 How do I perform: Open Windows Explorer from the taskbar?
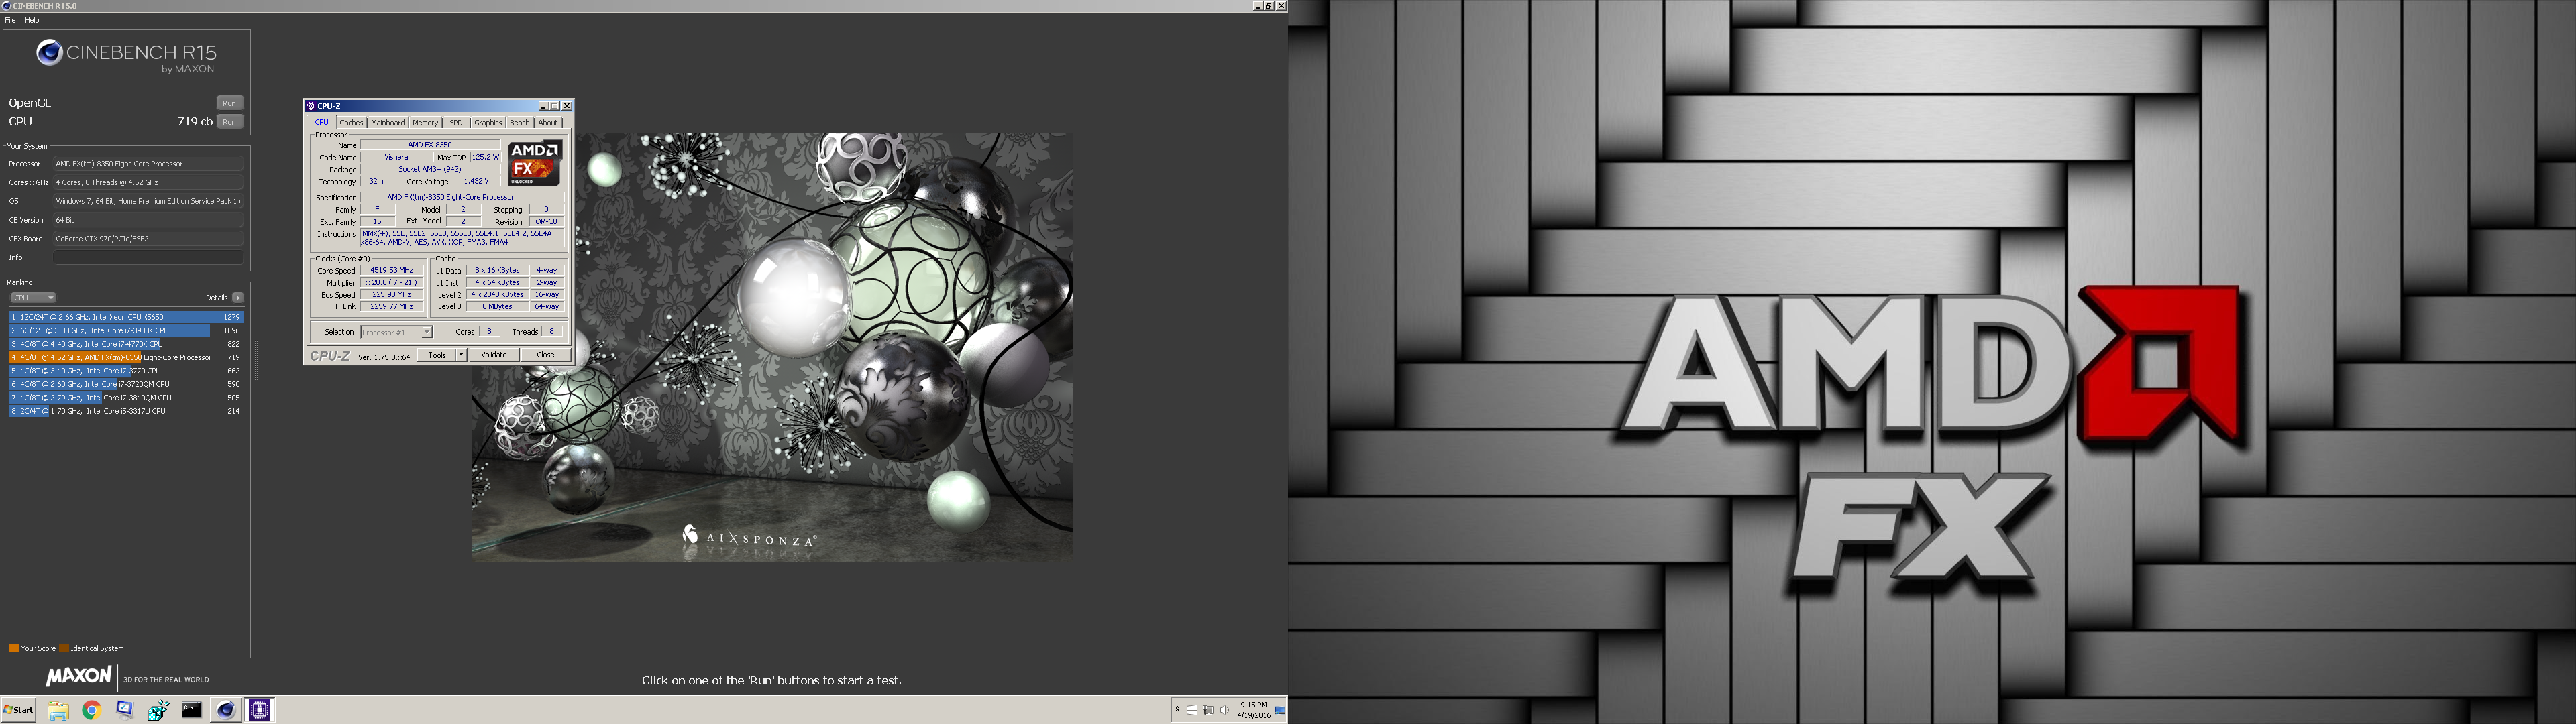point(58,710)
